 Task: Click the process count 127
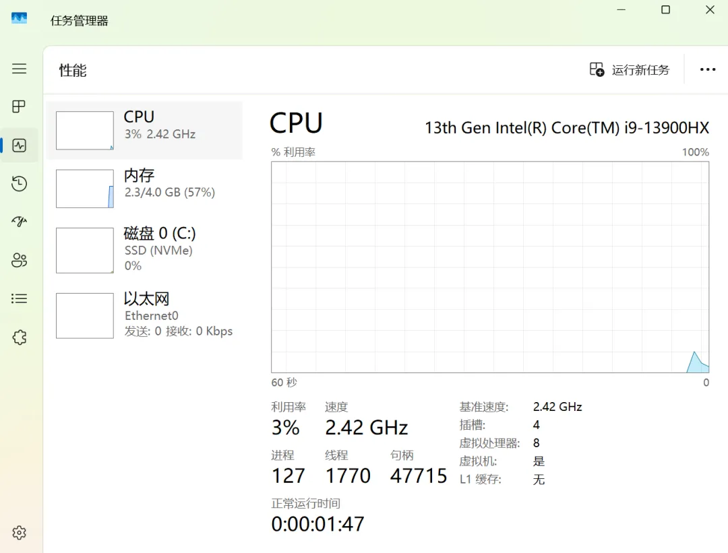289,476
